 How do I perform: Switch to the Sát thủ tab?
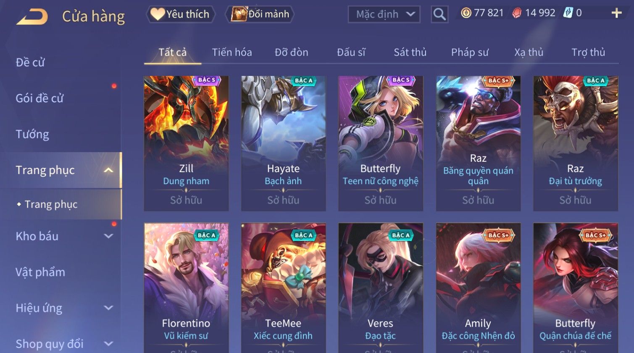410,52
